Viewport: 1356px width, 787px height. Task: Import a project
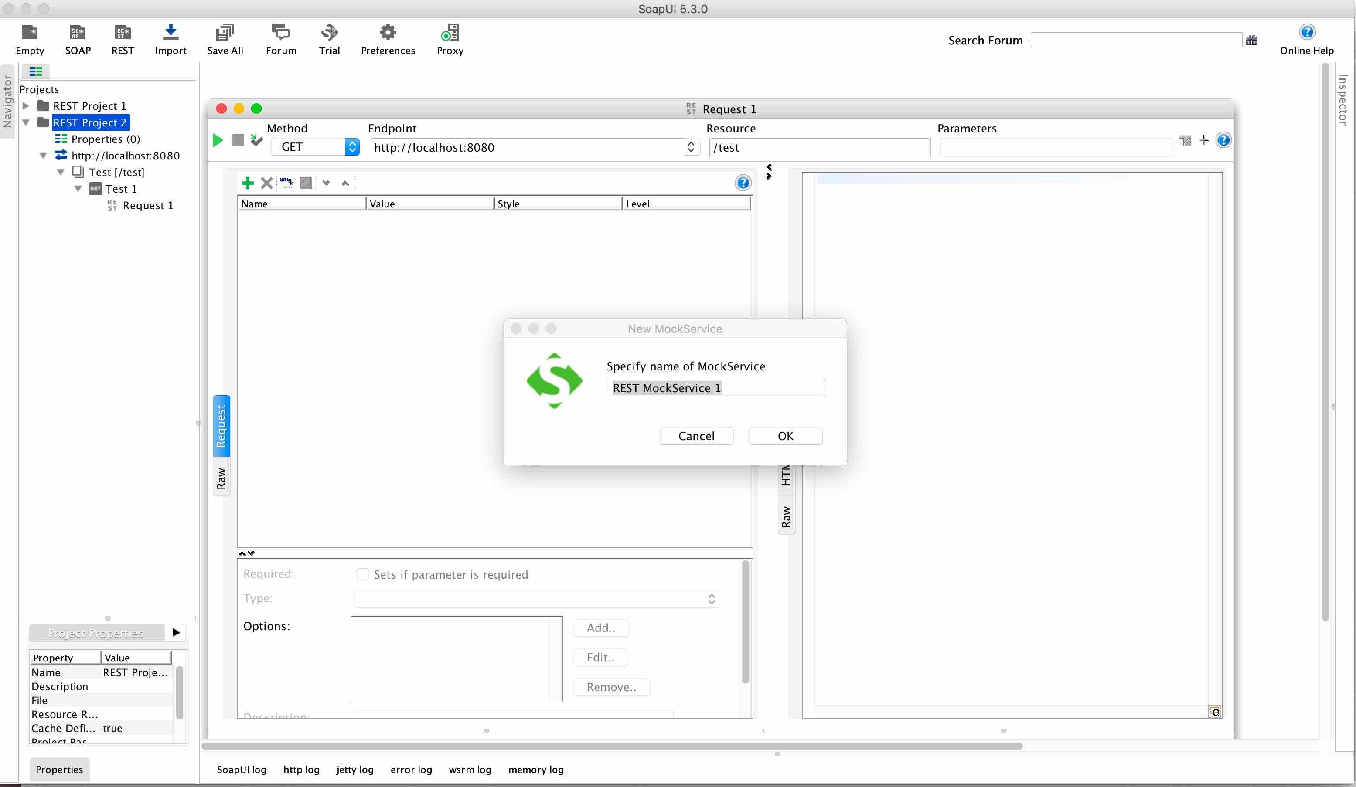170,40
